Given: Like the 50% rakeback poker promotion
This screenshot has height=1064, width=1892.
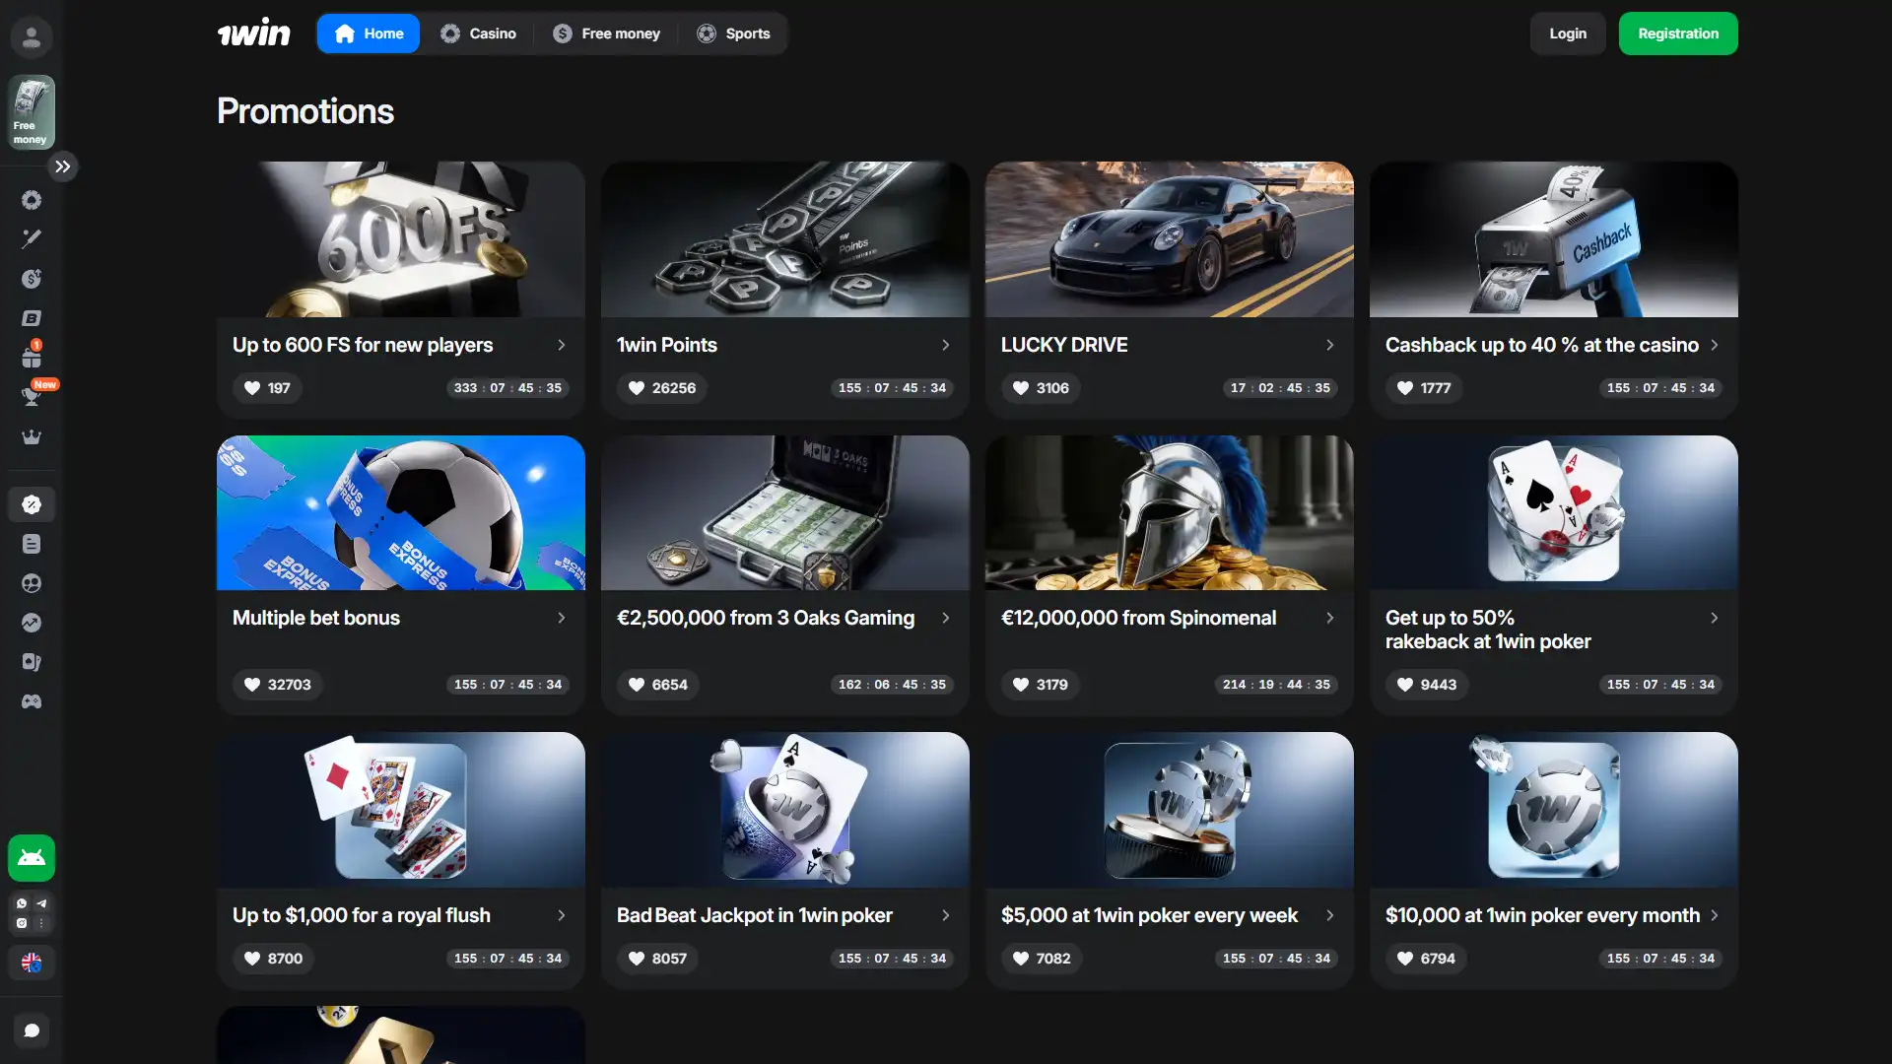Looking at the screenshot, I should pos(1427,685).
